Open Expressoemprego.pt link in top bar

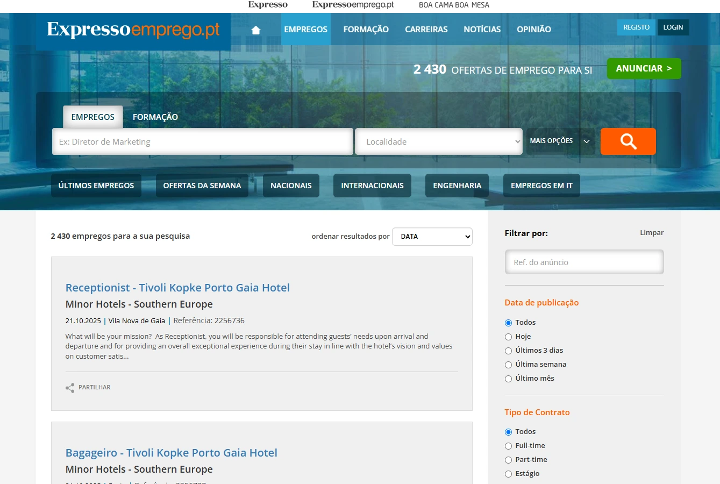pos(353,5)
